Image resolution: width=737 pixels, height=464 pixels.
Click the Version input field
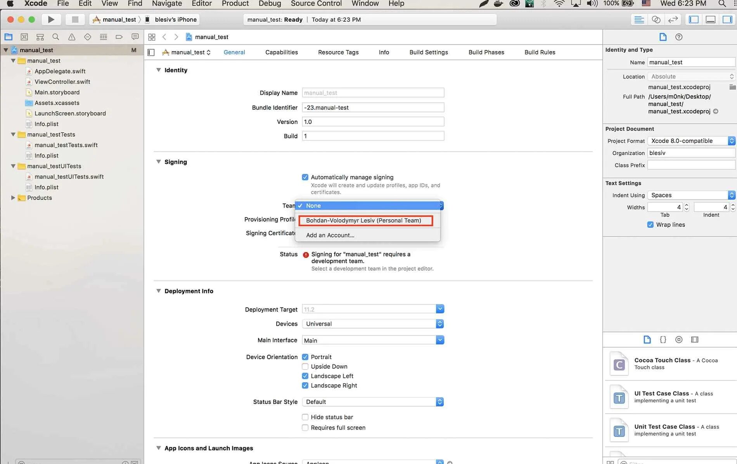(x=372, y=121)
